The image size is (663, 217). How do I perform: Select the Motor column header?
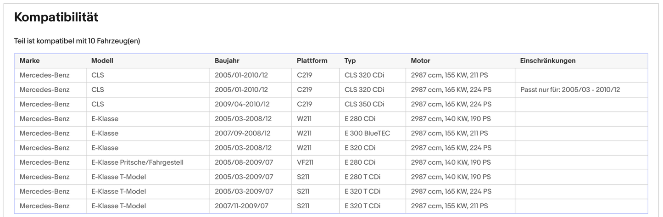tap(420, 61)
